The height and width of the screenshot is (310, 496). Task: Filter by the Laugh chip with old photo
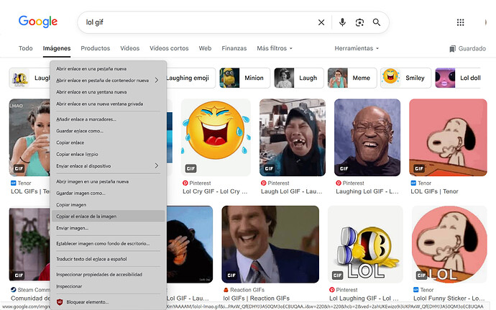pos(298,78)
